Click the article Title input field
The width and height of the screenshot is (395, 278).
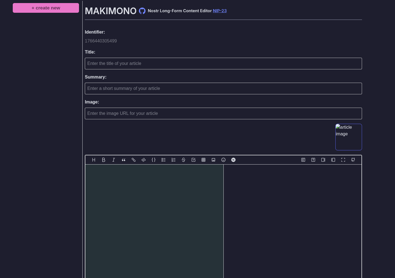pos(223,64)
